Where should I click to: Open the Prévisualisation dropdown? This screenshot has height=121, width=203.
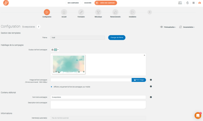pos(170,27)
